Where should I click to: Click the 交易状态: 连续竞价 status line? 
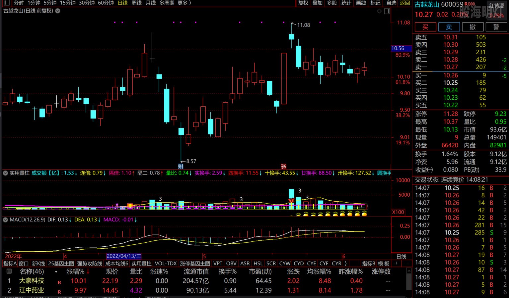(452, 179)
